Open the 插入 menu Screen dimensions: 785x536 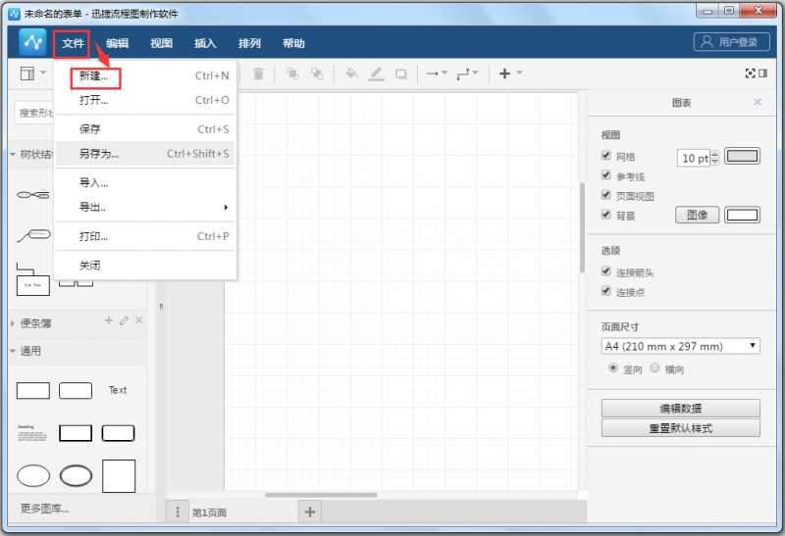[x=205, y=43]
